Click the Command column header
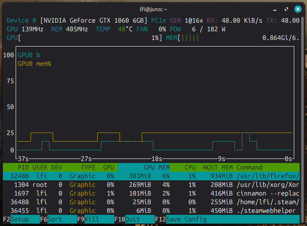 (x=249, y=167)
